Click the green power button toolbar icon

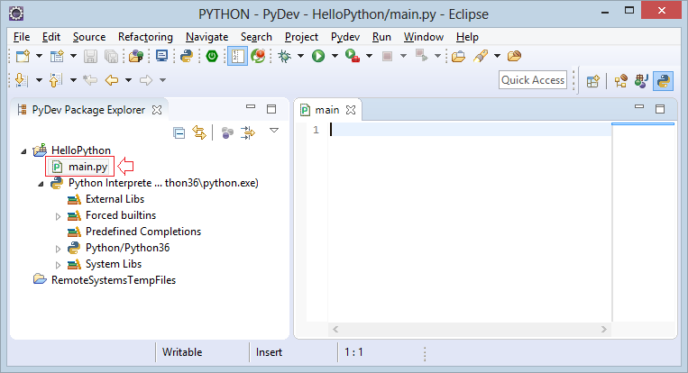click(x=212, y=56)
